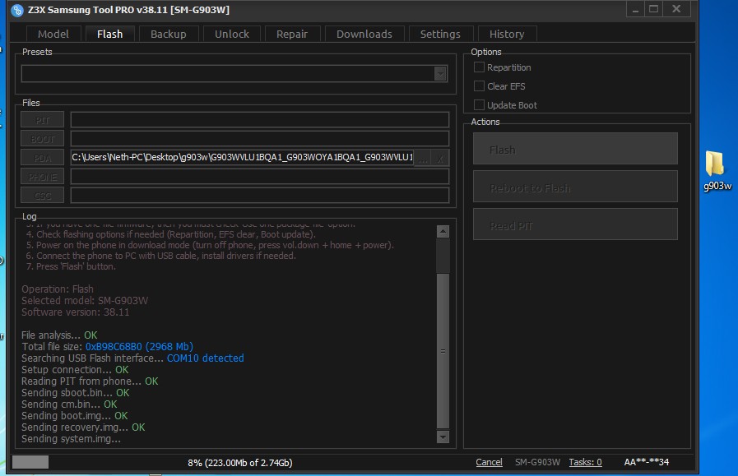Click the PHONE file button
The image size is (738, 476).
tap(42, 177)
